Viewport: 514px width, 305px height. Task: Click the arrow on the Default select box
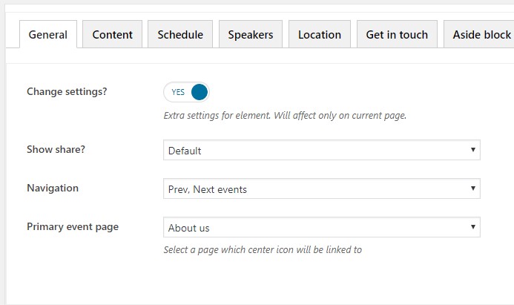coord(472,151)
